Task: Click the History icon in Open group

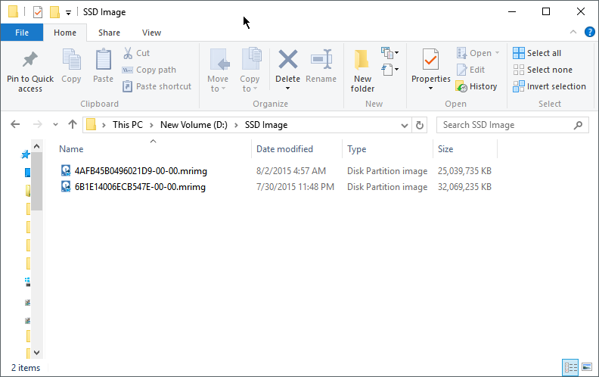Action: point(461,86)
